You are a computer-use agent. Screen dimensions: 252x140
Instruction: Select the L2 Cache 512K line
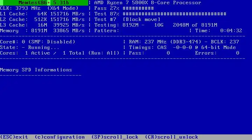tap(42, 20)
